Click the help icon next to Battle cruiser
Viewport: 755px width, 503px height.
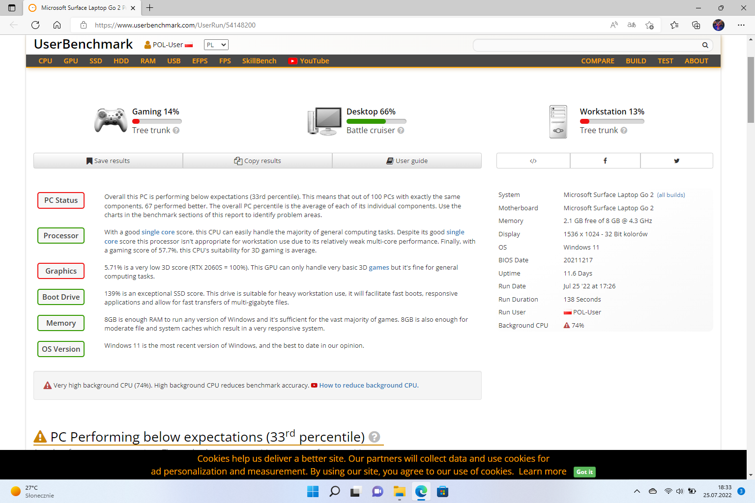coord(401,131)
